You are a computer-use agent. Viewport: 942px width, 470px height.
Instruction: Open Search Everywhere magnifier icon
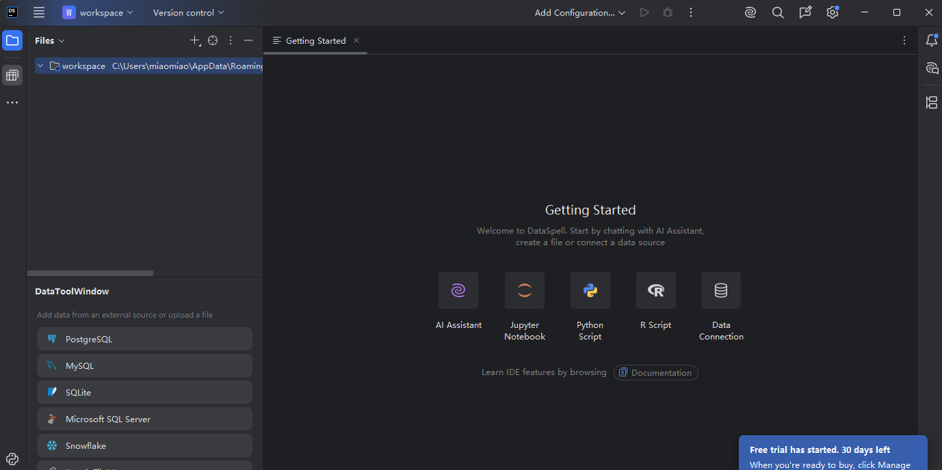point(778,12)
